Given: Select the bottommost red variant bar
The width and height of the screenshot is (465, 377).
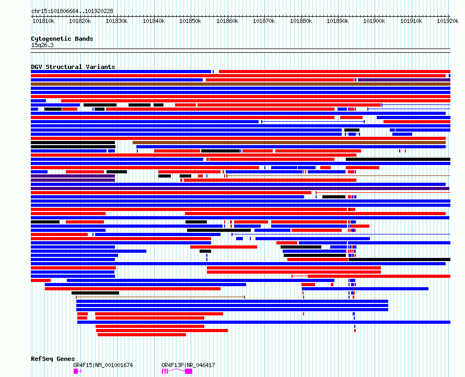Looking at the screenshot, I should pyautogui.click(x=142, y=335).
